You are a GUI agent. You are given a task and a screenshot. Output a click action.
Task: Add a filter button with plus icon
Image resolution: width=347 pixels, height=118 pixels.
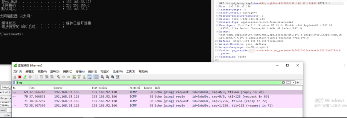point(298,83)
